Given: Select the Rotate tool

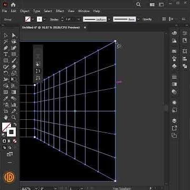Looking at the screenshot, I should (x=6, y=73).
